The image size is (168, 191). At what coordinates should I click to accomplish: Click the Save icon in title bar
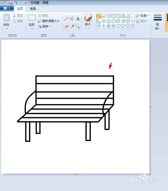(10, 3)
